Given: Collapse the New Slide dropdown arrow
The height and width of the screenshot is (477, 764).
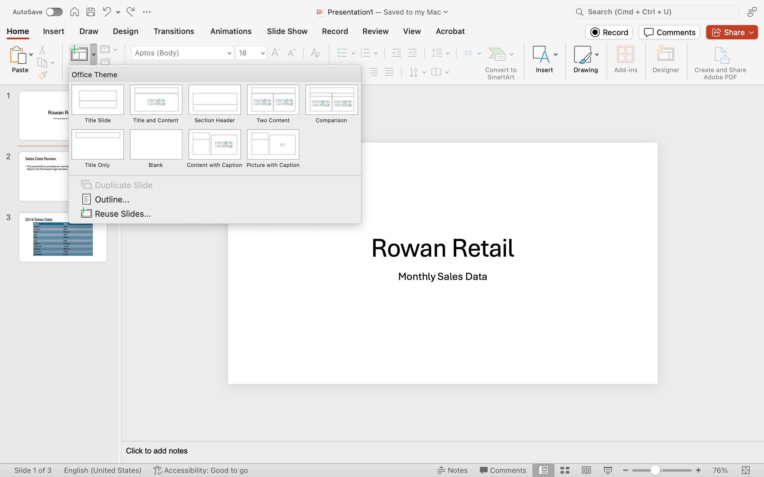Looking at the screenshot, I should [93, 54].
